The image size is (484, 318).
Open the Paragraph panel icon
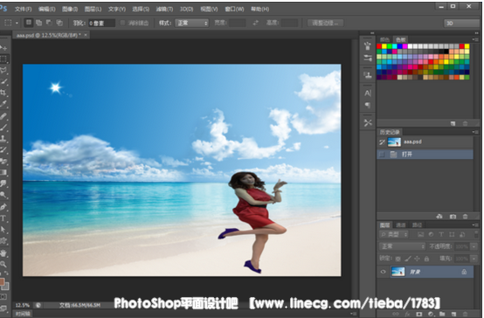click(367, 106)
